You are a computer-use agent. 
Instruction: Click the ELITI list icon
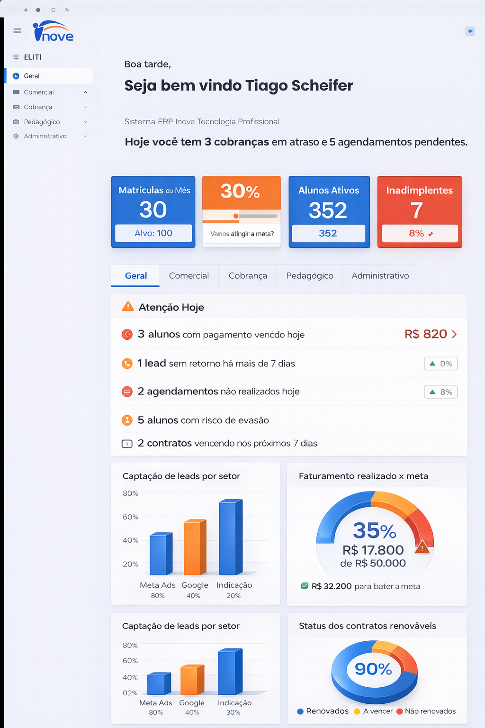pyautogui.click(x=16, y=57)
